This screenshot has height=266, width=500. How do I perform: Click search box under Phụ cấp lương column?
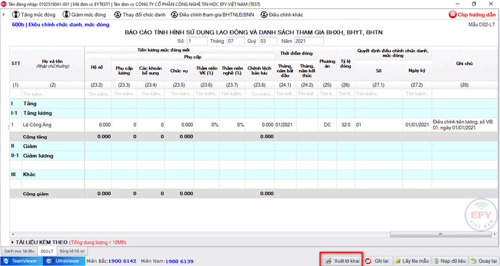[124, 94]
